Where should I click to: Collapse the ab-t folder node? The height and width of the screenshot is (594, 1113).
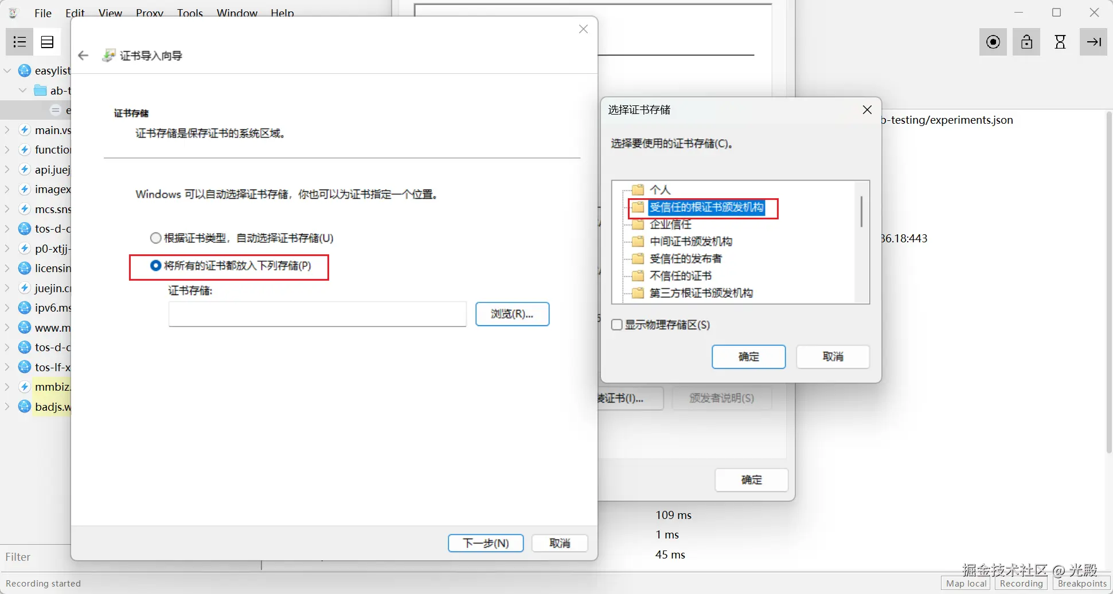(23, 91)
